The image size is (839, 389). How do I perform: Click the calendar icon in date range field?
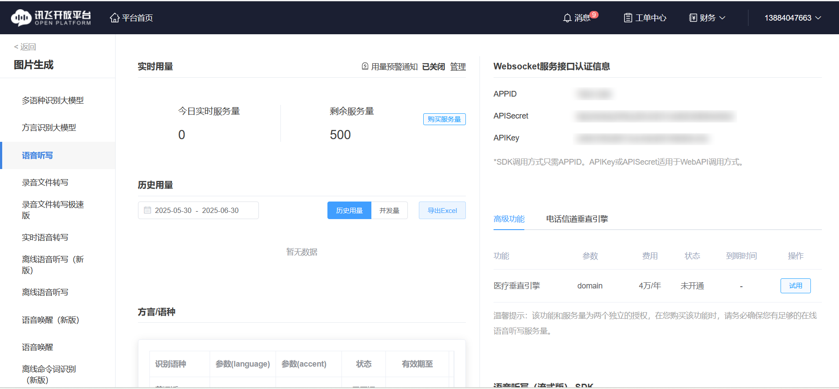[x=148, y=210]
